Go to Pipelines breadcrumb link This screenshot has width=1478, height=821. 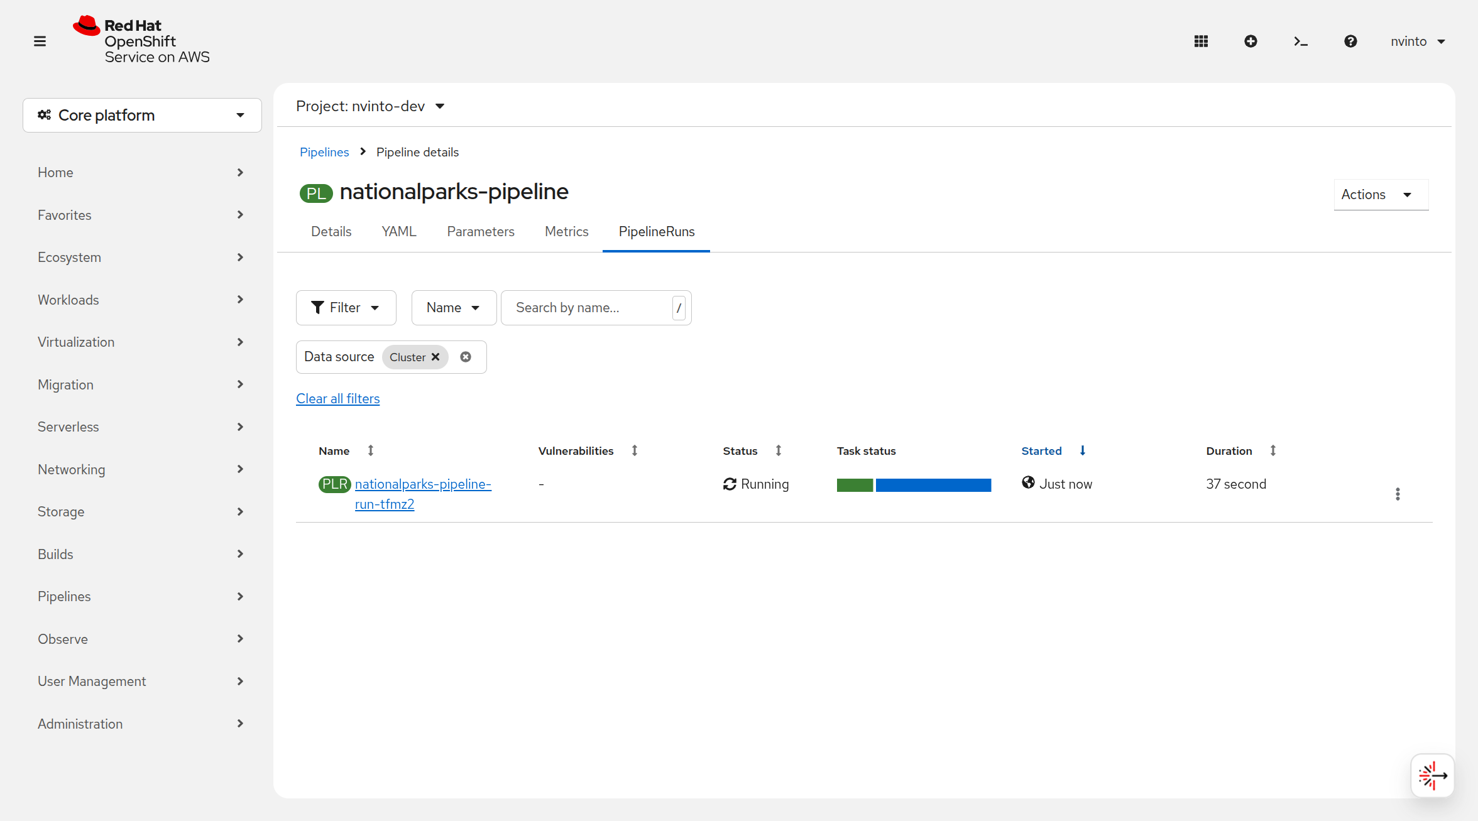tap(324, 152)
